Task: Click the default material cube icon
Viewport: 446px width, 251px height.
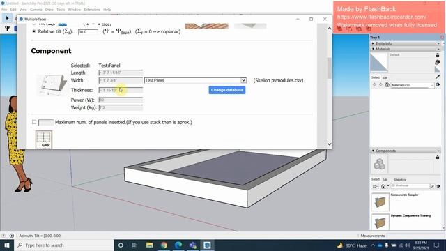Action: (438, 62)
